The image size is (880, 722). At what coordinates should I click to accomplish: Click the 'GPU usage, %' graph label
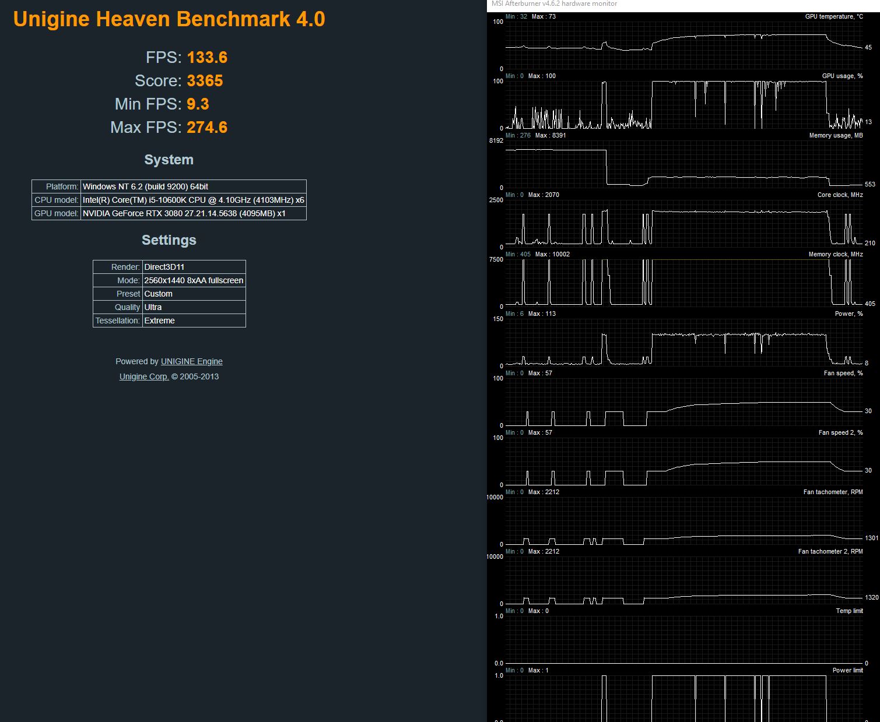(843, 76)
